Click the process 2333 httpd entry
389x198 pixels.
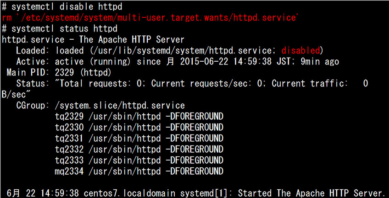[x=139, y=160]
